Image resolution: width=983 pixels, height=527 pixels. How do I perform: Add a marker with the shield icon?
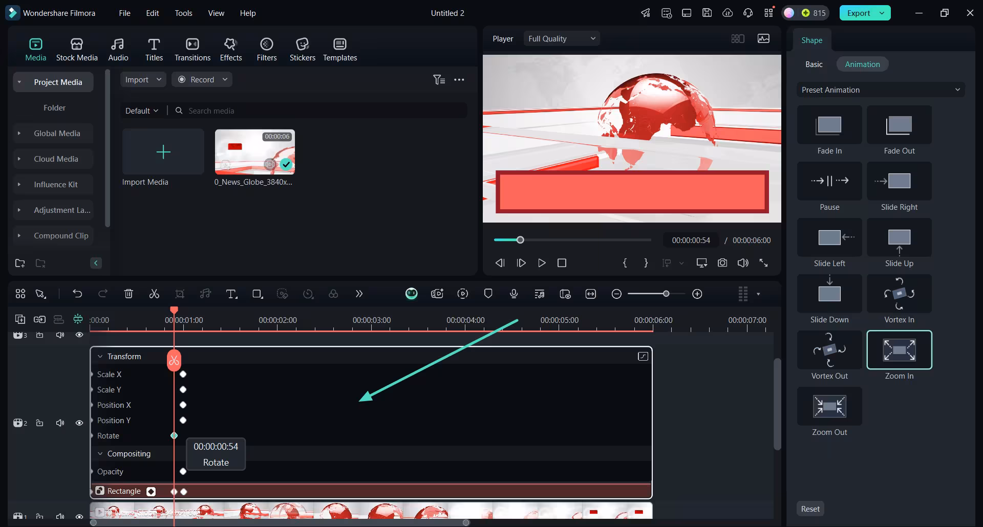[488, 294]
